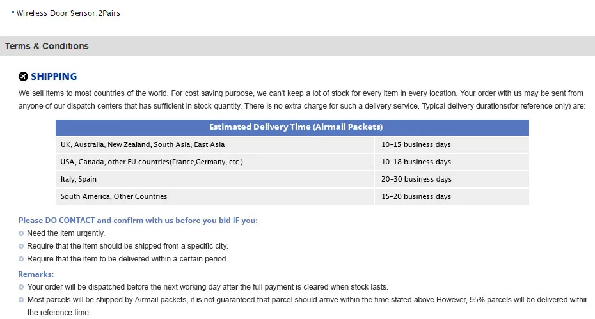The width and height of the screenshot is (595, 319).
Task: Select the UK, Australia, New Zealand row
Action: point(292,145)
